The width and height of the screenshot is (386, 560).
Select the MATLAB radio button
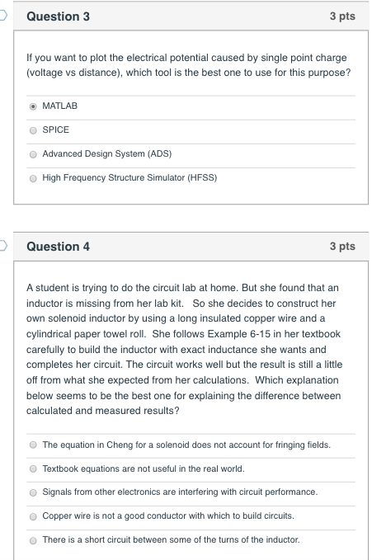33,106
